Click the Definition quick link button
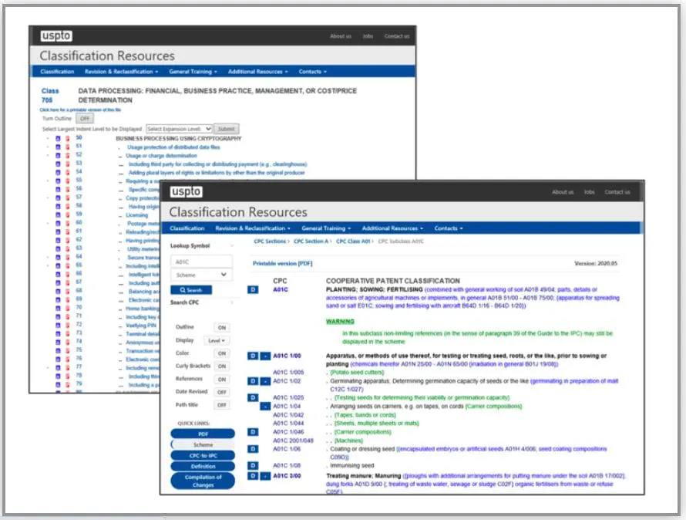The height and width of the screenshot is (520, 686). tap(203, 467)
